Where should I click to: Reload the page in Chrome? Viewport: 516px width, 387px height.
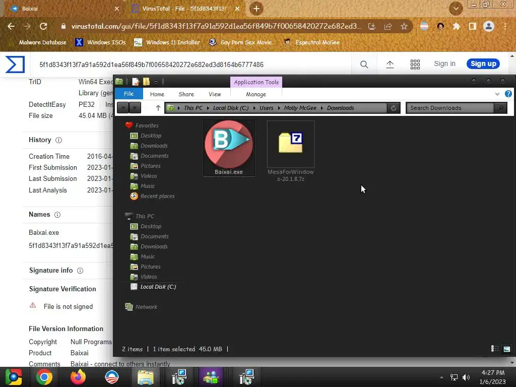[43, 26]
